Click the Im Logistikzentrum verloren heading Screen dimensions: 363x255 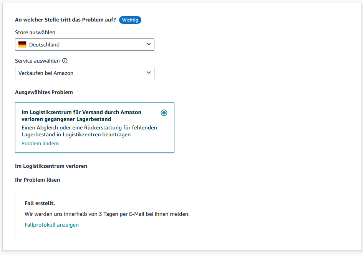pyautogui.click(x=51, y=166)
